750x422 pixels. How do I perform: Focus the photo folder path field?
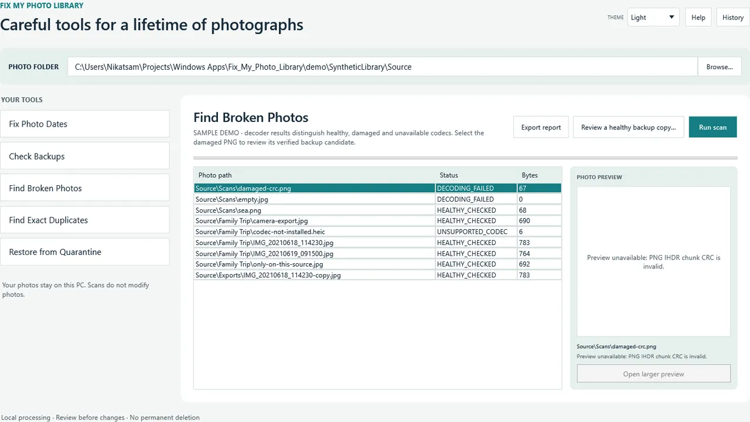click(383, 67)
